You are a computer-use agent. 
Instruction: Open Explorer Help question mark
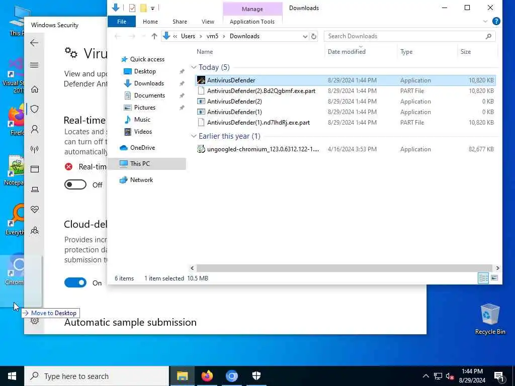tap(496, 21)
